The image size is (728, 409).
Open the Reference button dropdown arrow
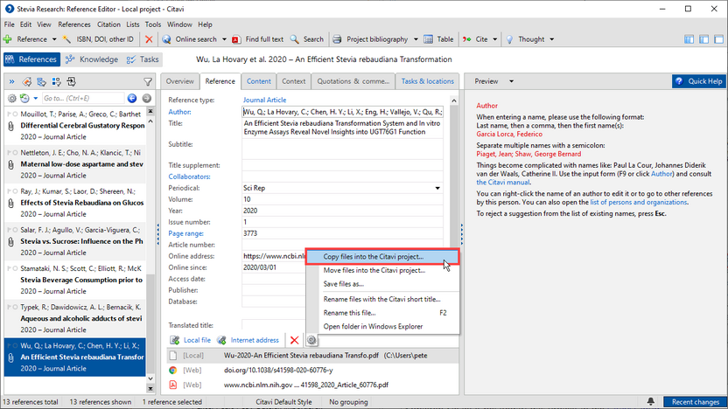point(54,39)
